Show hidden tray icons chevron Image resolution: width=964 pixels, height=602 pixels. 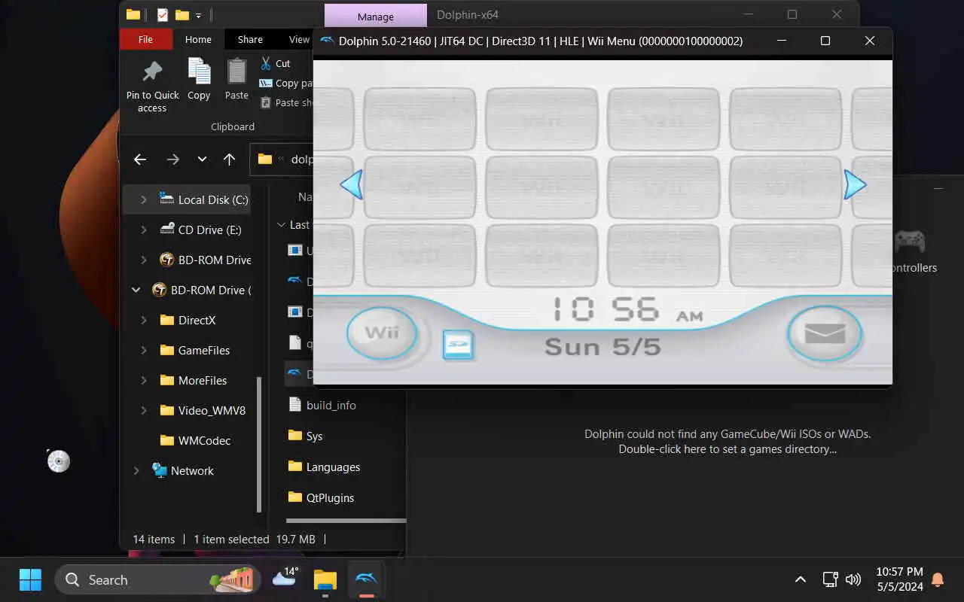(801, 579)
